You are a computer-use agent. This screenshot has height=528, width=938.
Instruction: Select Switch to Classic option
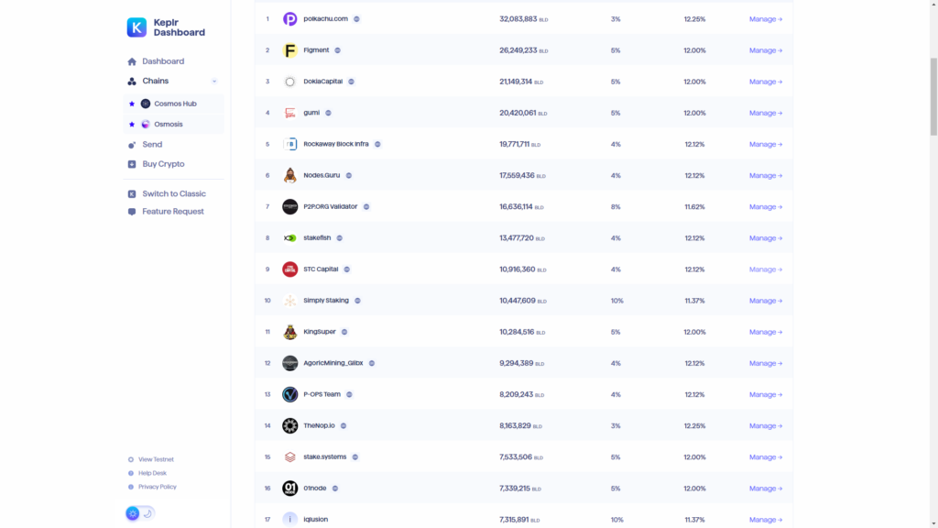173,194
